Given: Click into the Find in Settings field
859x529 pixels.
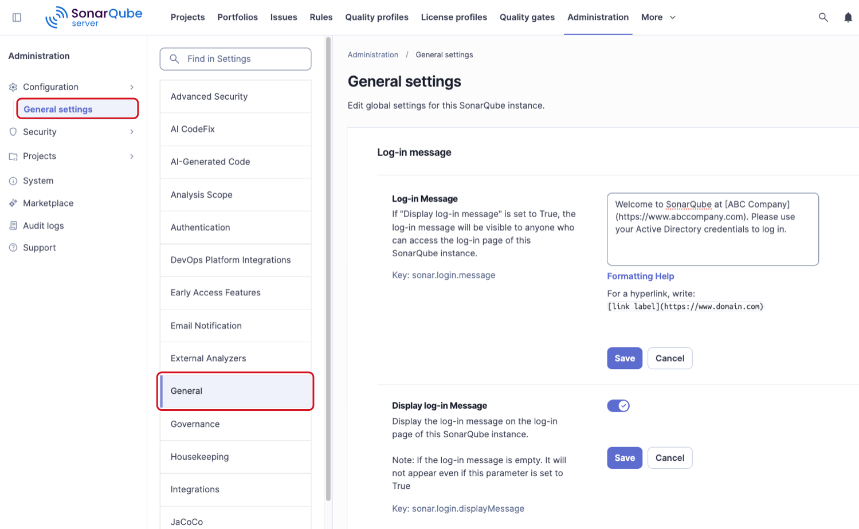Looking at the screenshot, I should point(236,59).
